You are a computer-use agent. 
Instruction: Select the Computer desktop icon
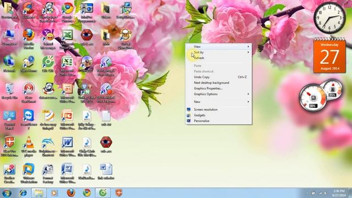tap(9, 37)
